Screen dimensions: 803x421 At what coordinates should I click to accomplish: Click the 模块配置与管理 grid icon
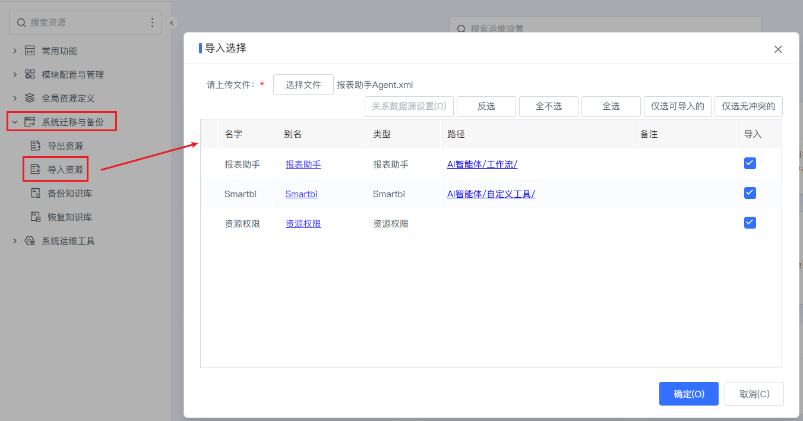point(30,75)
